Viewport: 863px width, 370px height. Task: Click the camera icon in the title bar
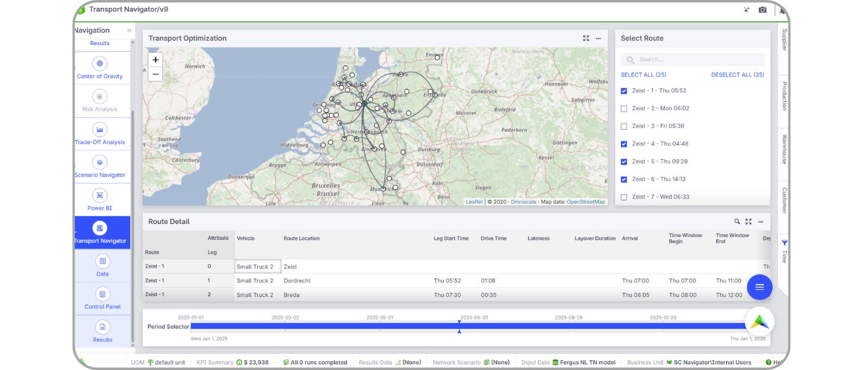pos(763,9)
